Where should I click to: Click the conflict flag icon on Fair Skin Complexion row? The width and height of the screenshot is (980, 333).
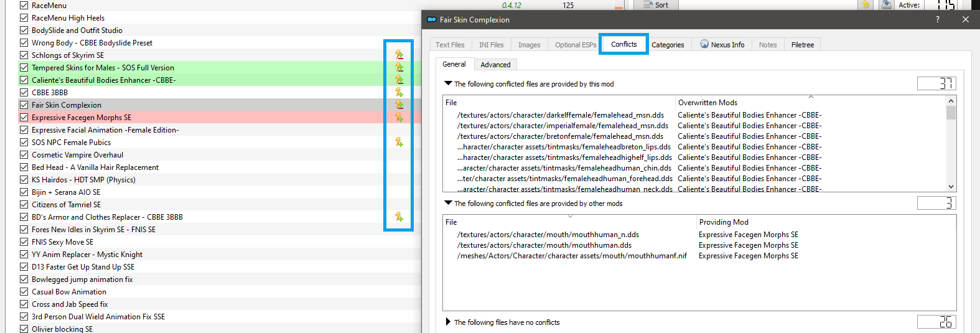tap(399, 105)
